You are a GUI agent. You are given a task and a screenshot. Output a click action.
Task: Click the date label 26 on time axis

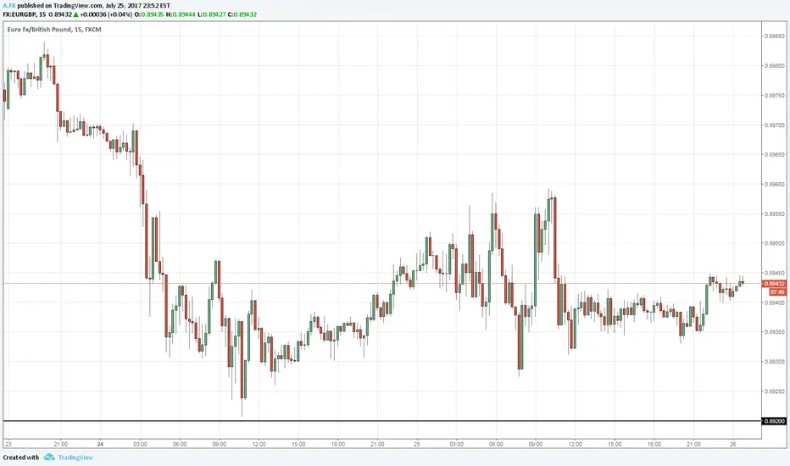click(733, 444)
